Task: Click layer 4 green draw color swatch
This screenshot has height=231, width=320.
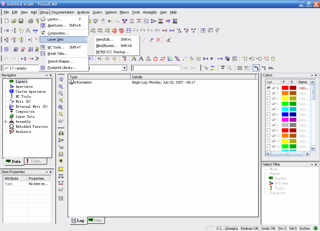Action: click(x=293, y=104)
